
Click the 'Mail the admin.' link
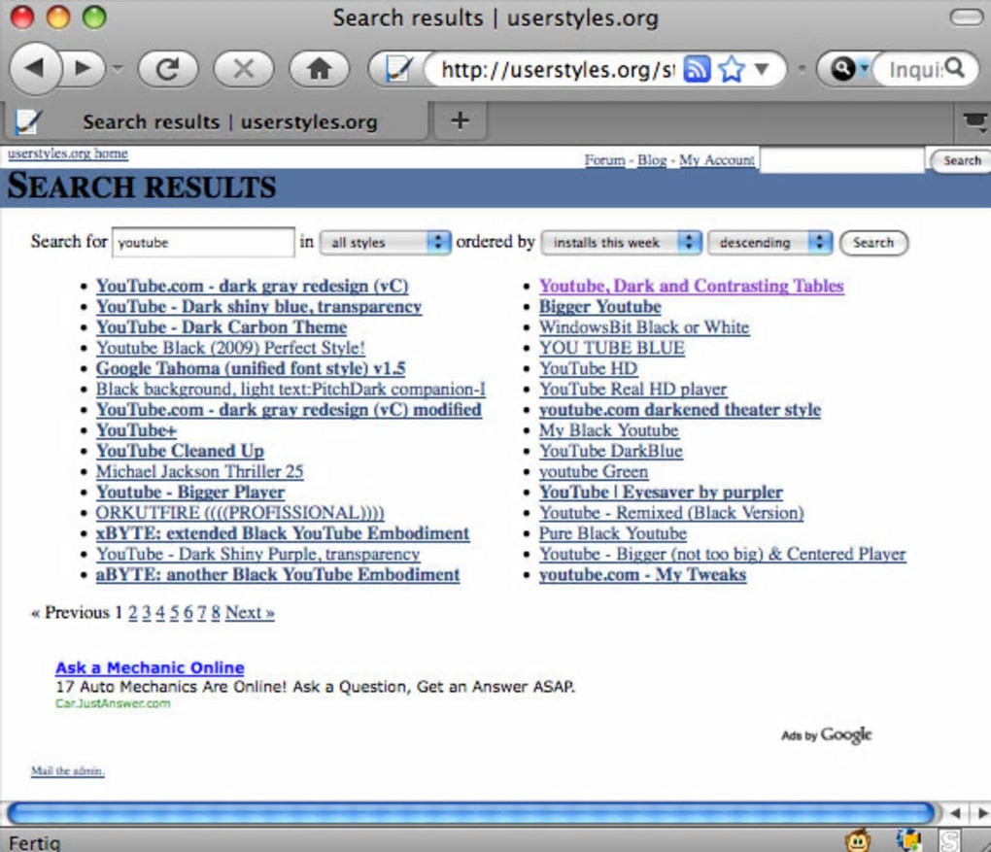click(x=68, y=770)
